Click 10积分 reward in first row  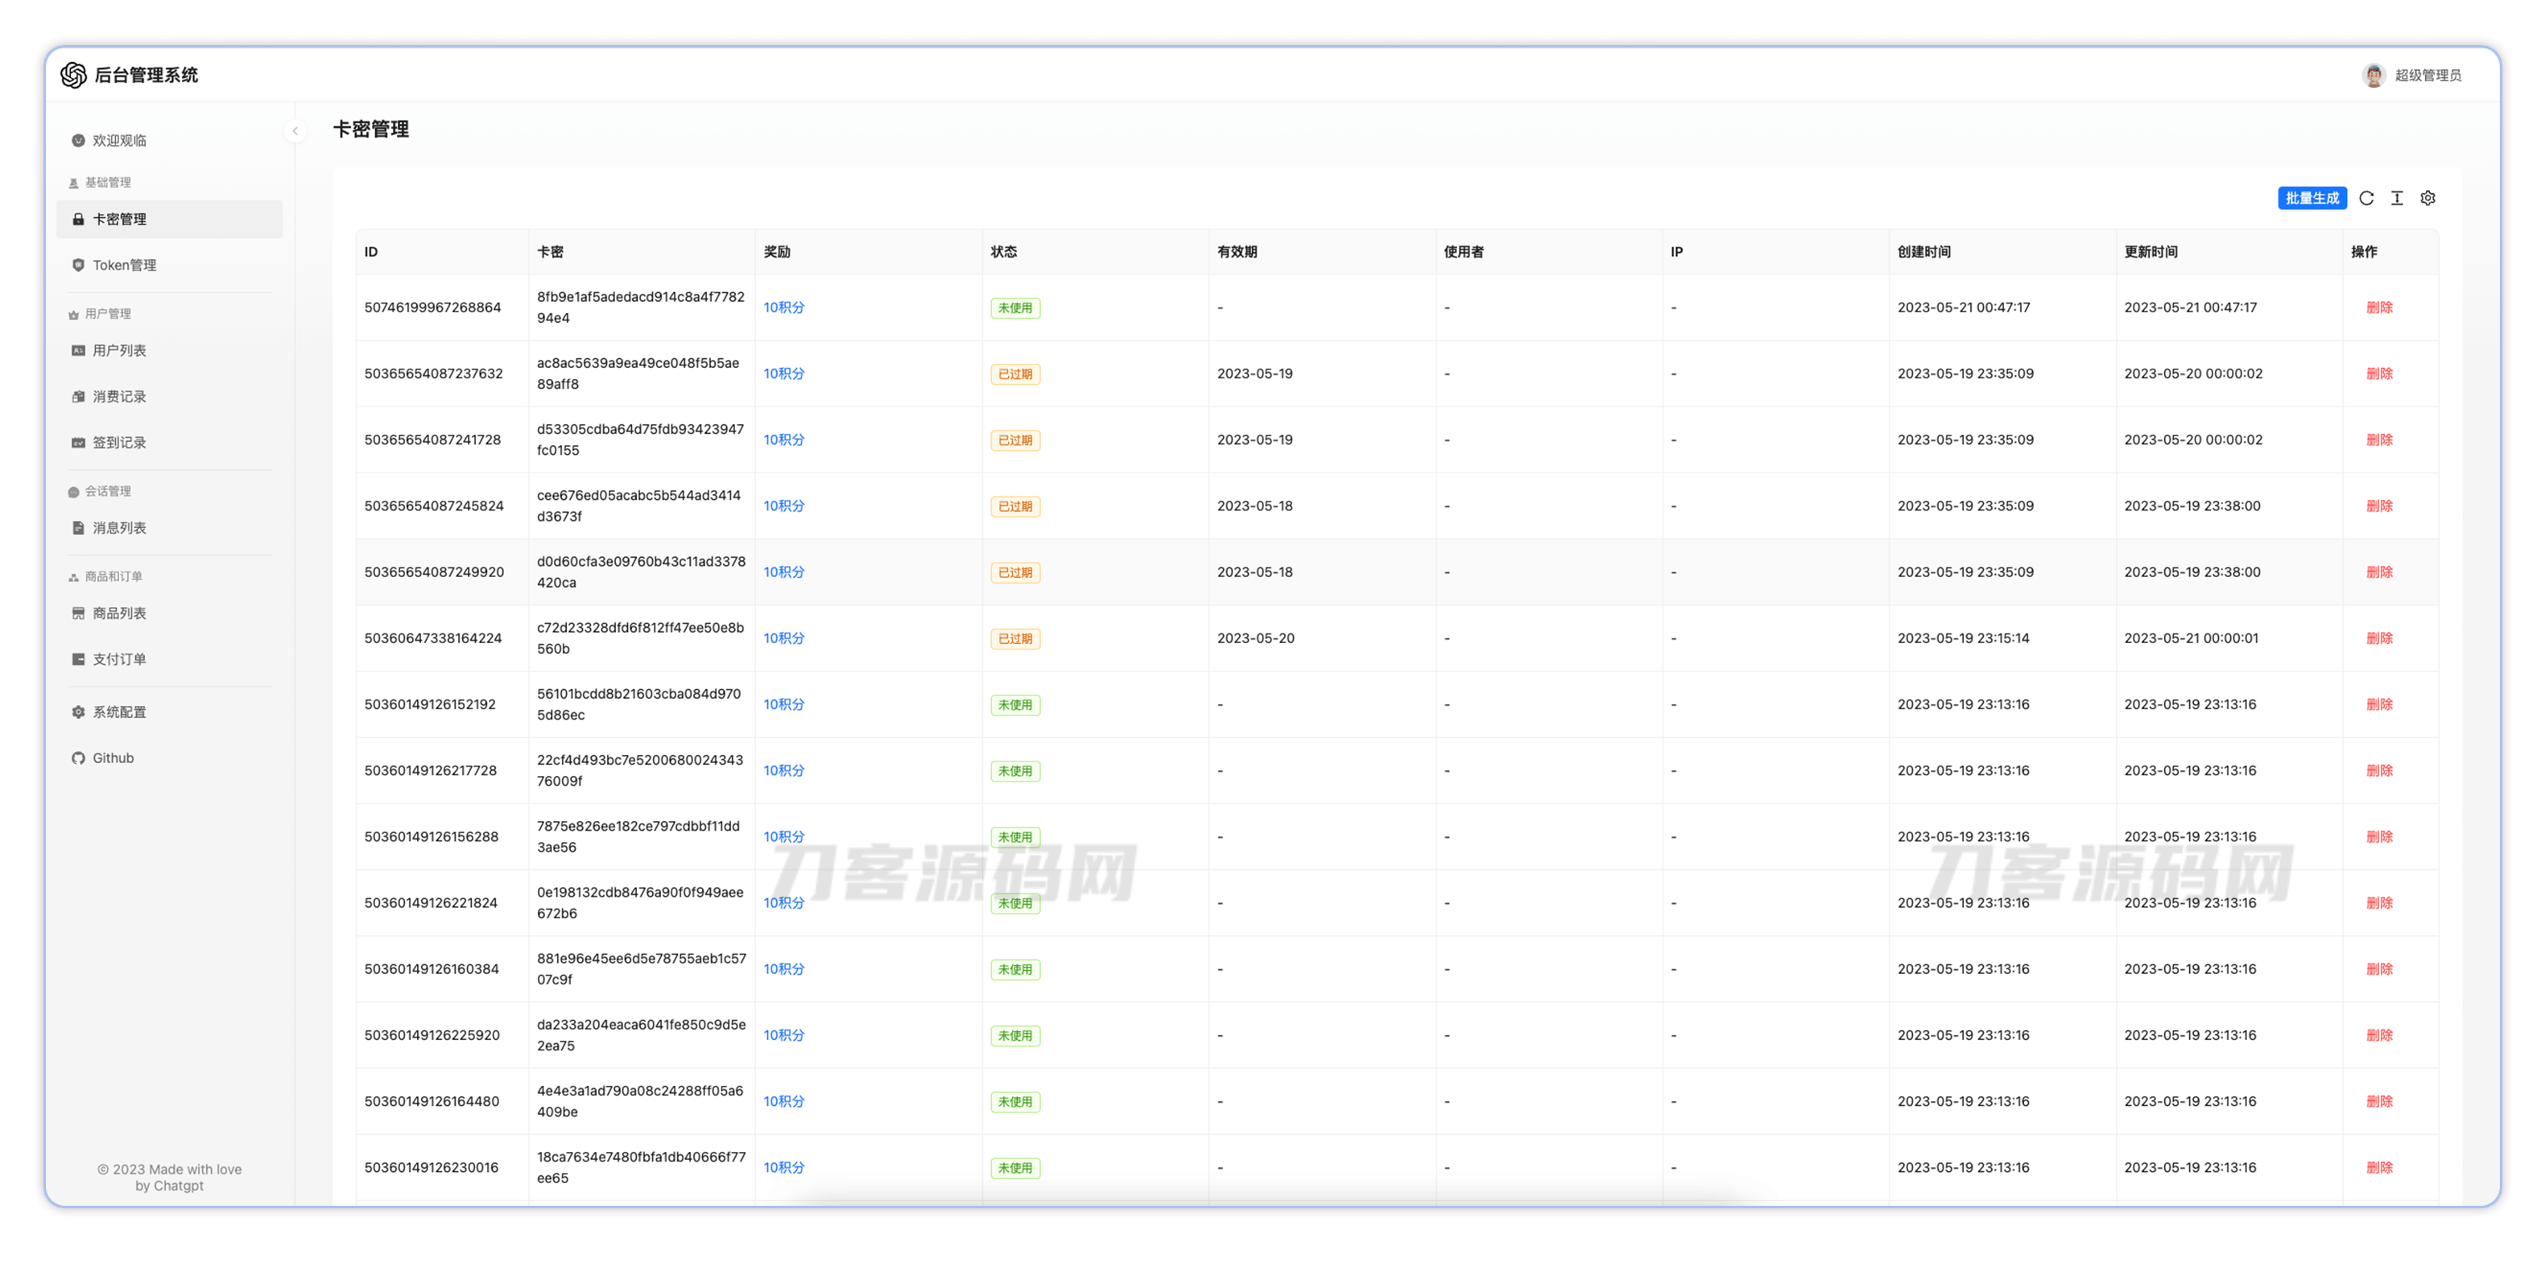783,307
